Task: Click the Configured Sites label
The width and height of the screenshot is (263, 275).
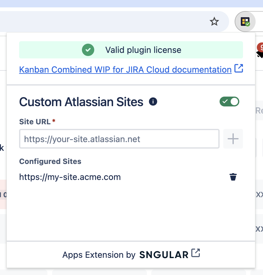Action: click(50, 161)
